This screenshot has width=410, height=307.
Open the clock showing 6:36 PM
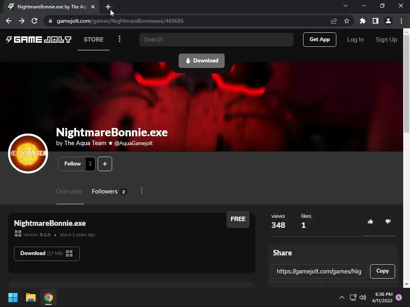382,297
